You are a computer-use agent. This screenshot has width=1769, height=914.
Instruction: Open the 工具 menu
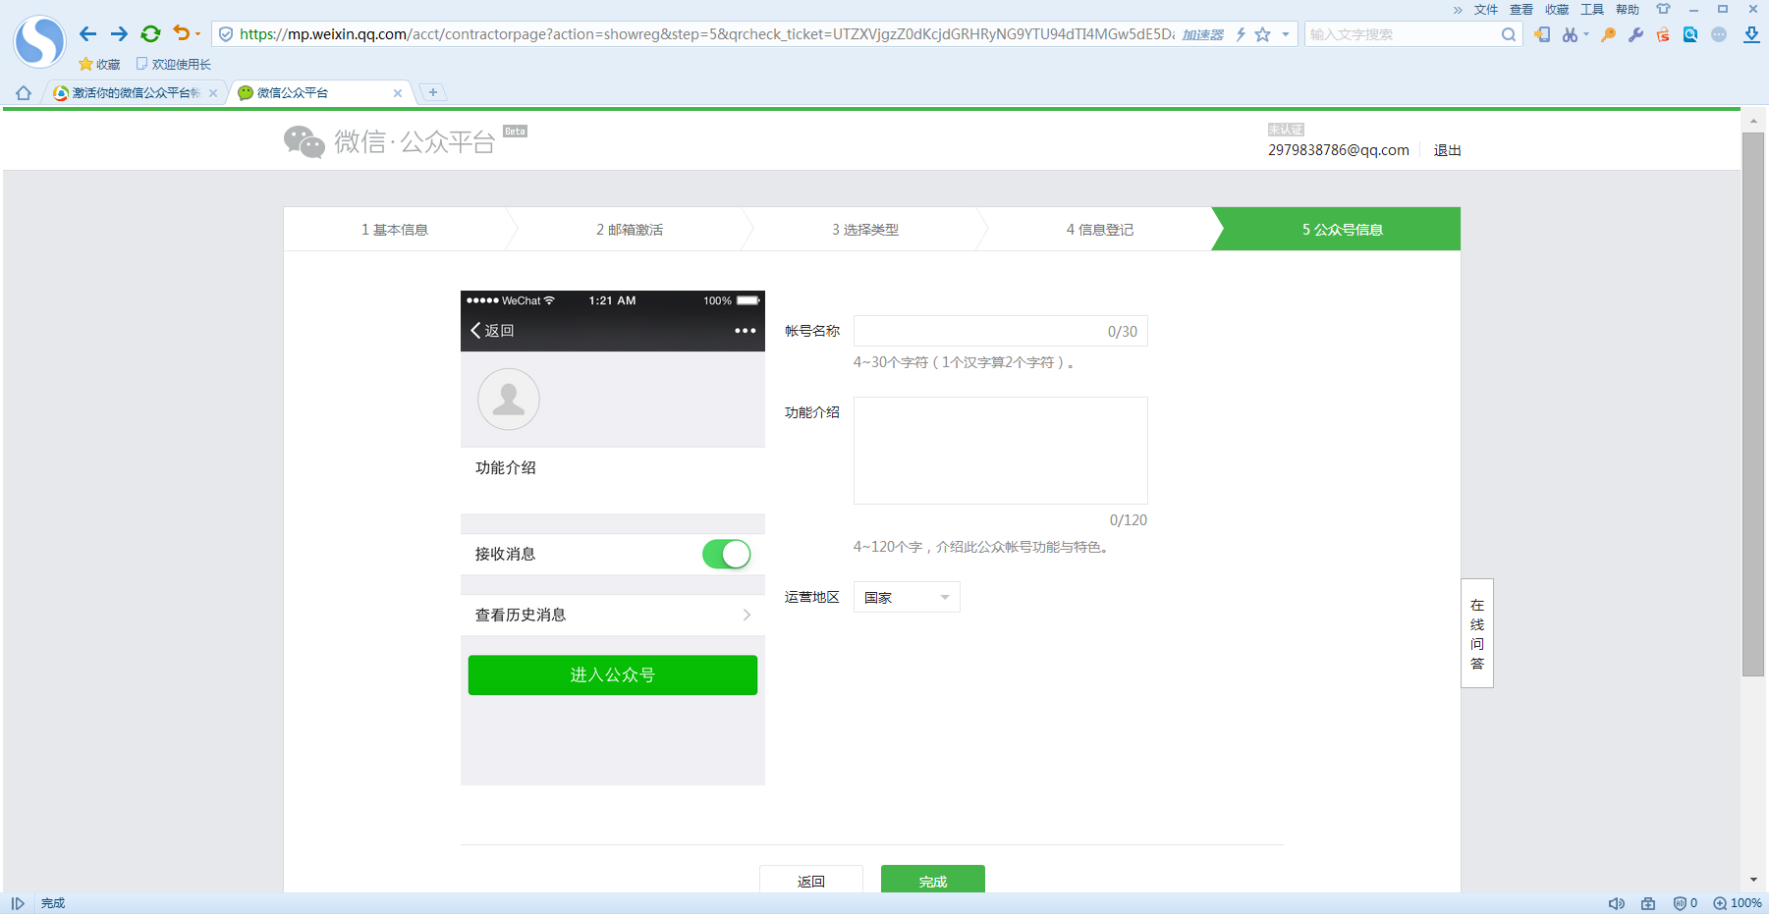click(x=1592, y=10)
